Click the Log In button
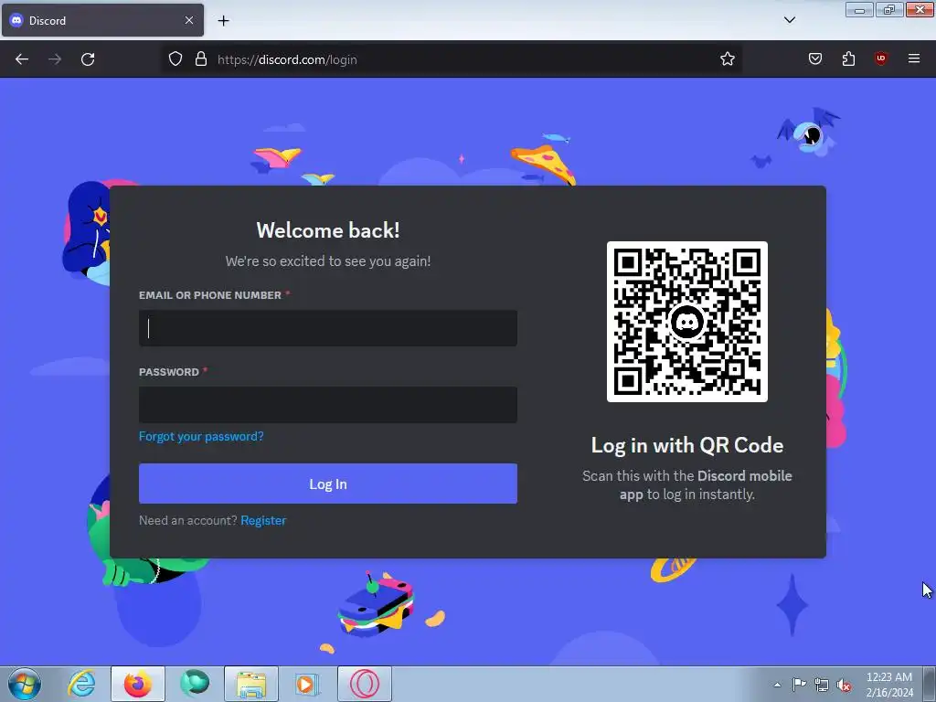 [328, 484]
